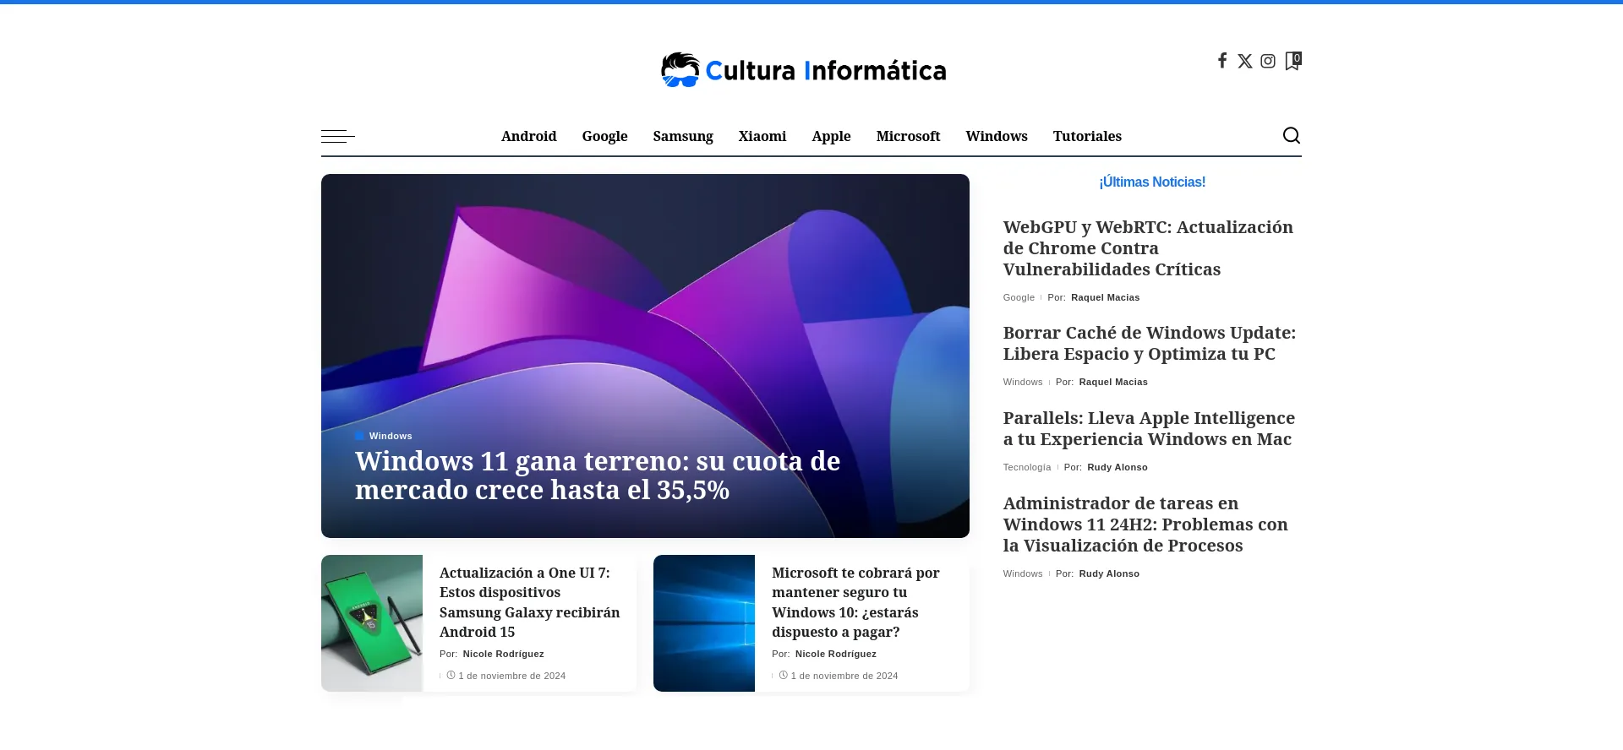Open author Nicole Rodríguez under One UI 7
Viewport: 1623px width, 750px height.
tap(503, 654)
